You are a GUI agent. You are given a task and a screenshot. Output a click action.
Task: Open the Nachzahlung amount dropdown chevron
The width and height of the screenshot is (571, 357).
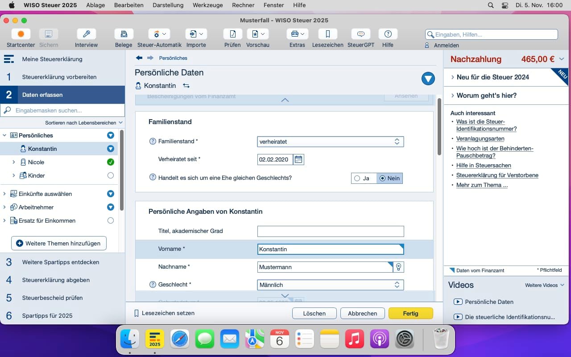point(562,59)
